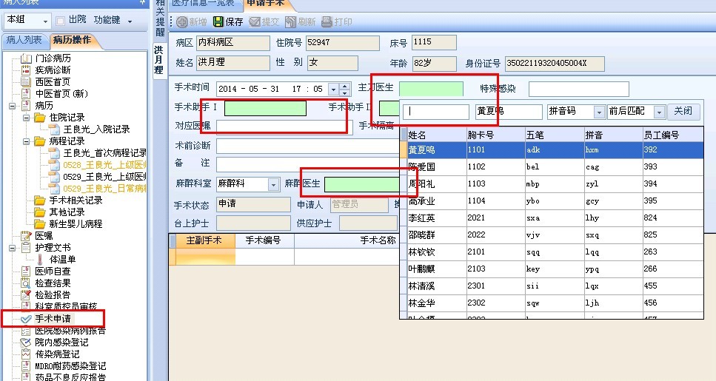Toggle the 出院 checkbox

(x=60, y=21)
